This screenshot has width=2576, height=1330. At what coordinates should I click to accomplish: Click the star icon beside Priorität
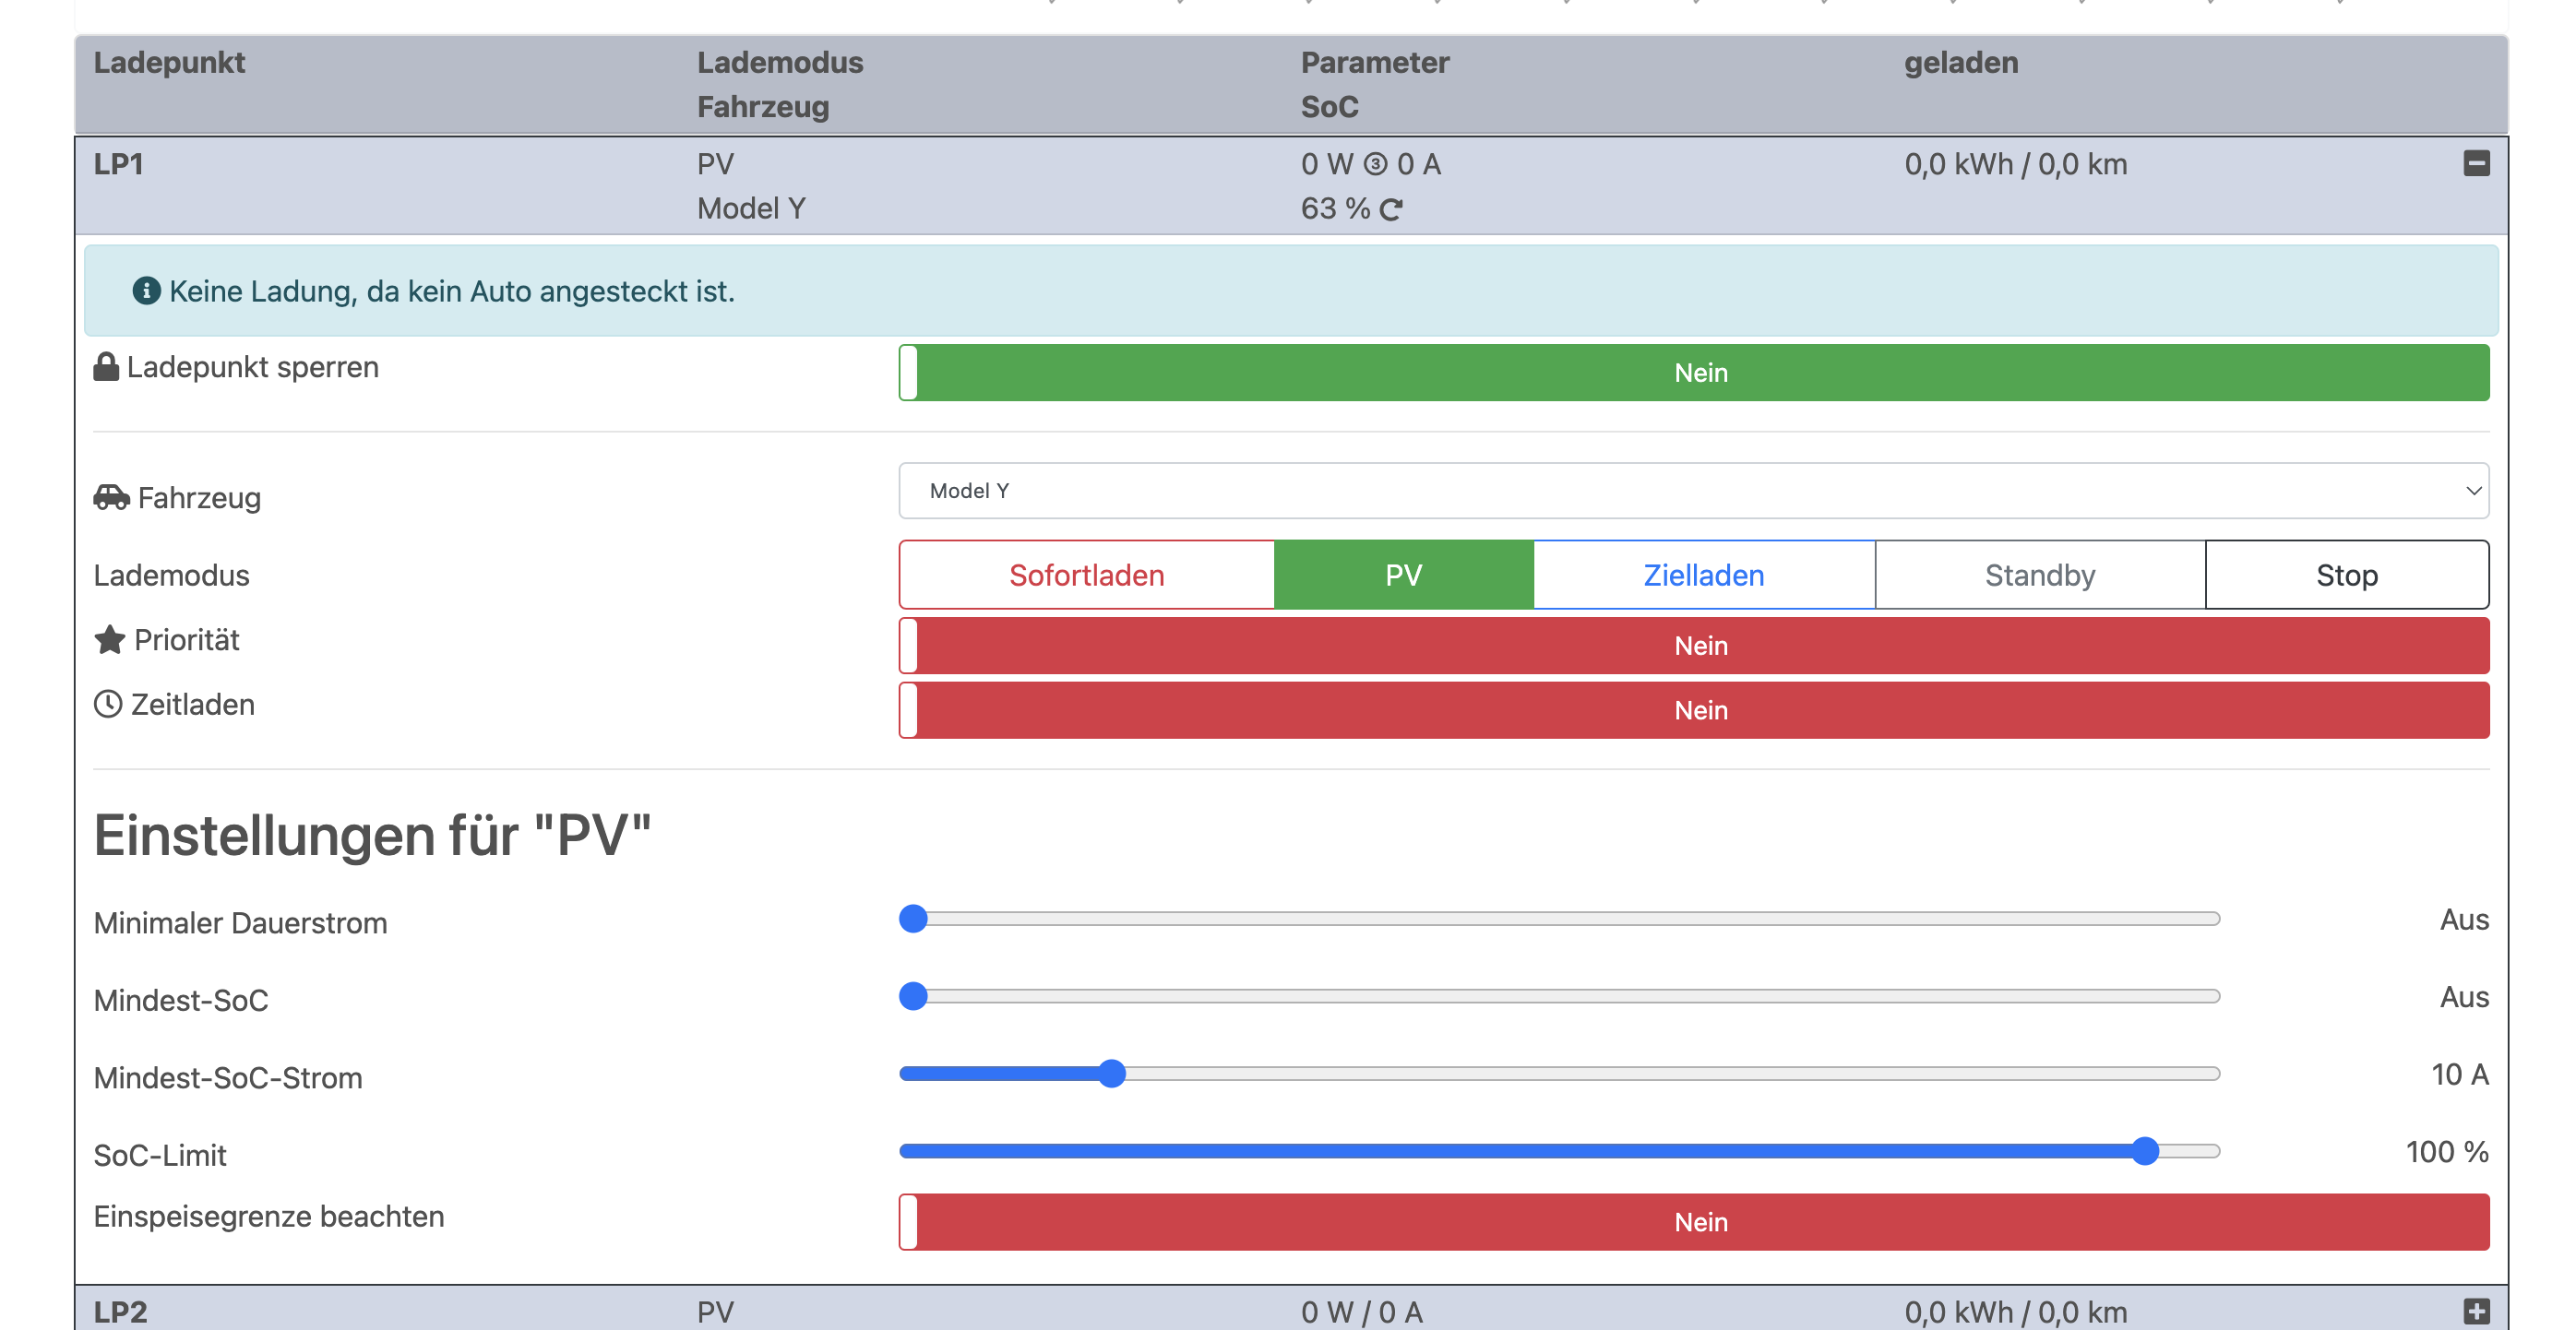pos(110,640)
